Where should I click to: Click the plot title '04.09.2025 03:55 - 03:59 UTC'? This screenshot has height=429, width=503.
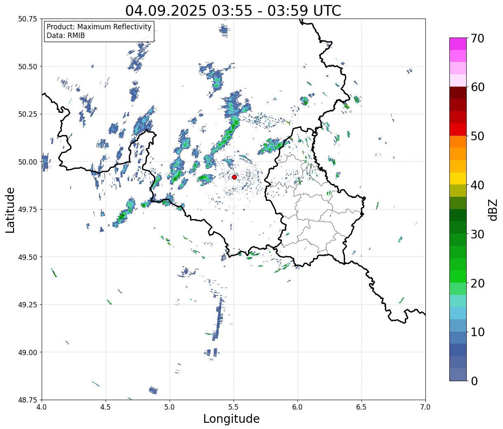(233, 10)
